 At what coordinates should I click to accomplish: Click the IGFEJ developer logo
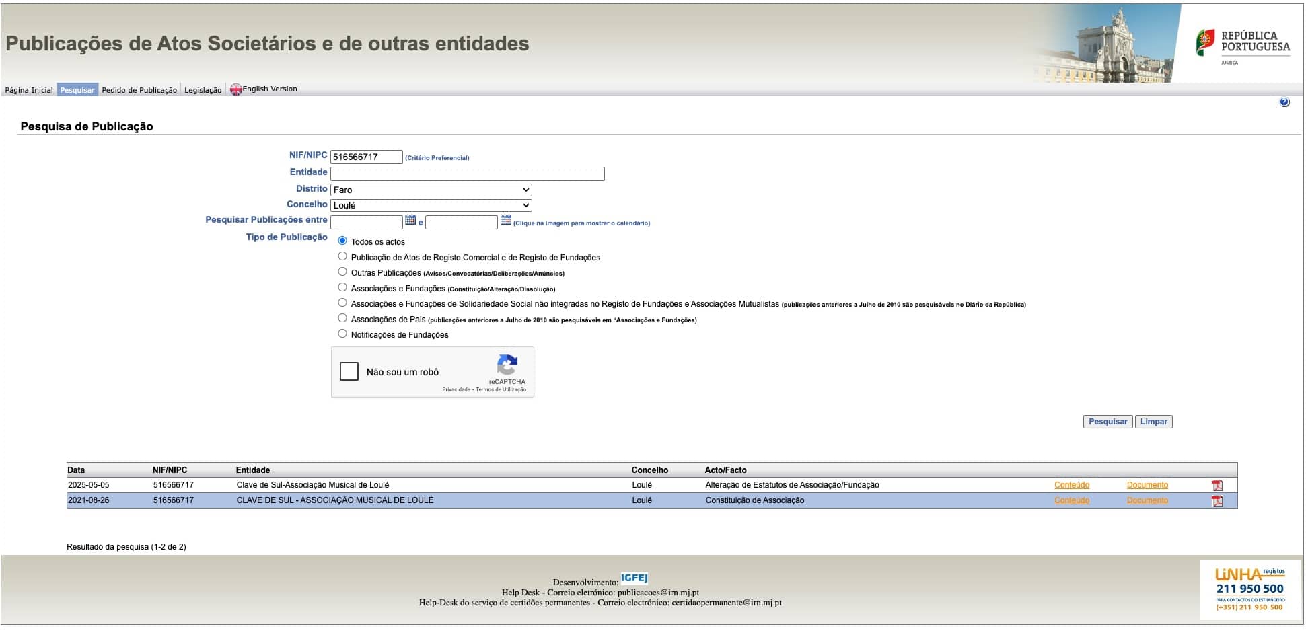click(634, 578)
